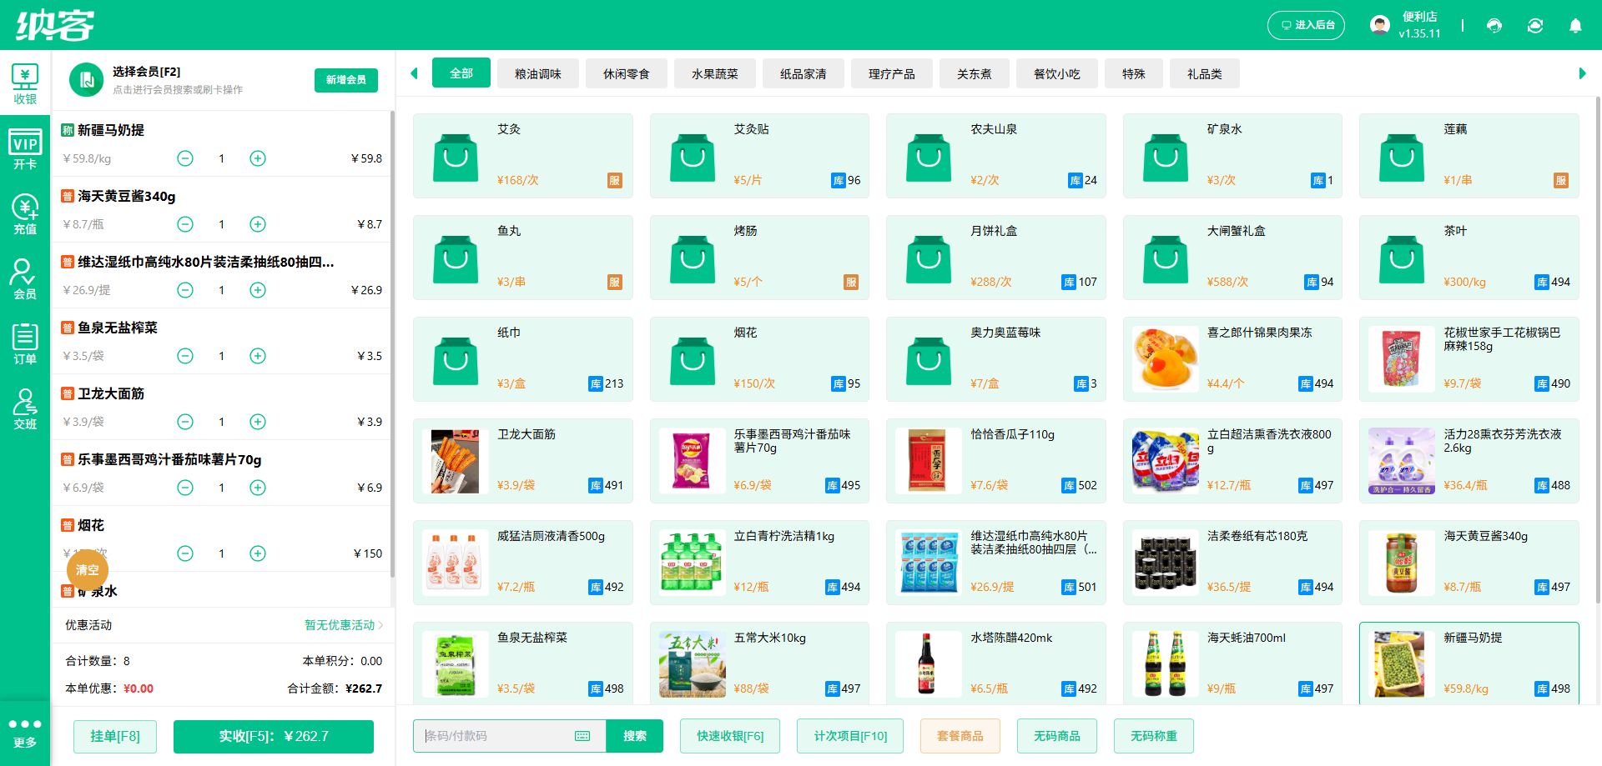Decrease quantity of 维达湿纸巾 cart item

pyautogui.click(x=185, y=290)
